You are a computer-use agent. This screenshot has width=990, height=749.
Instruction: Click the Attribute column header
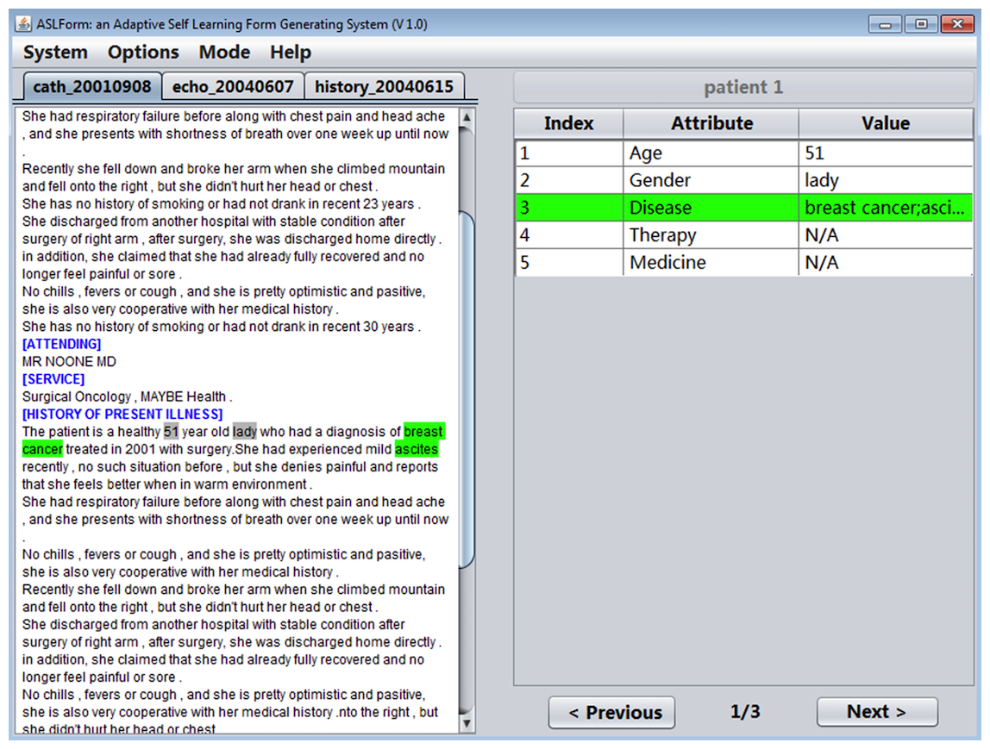click(x=711, y=123)
